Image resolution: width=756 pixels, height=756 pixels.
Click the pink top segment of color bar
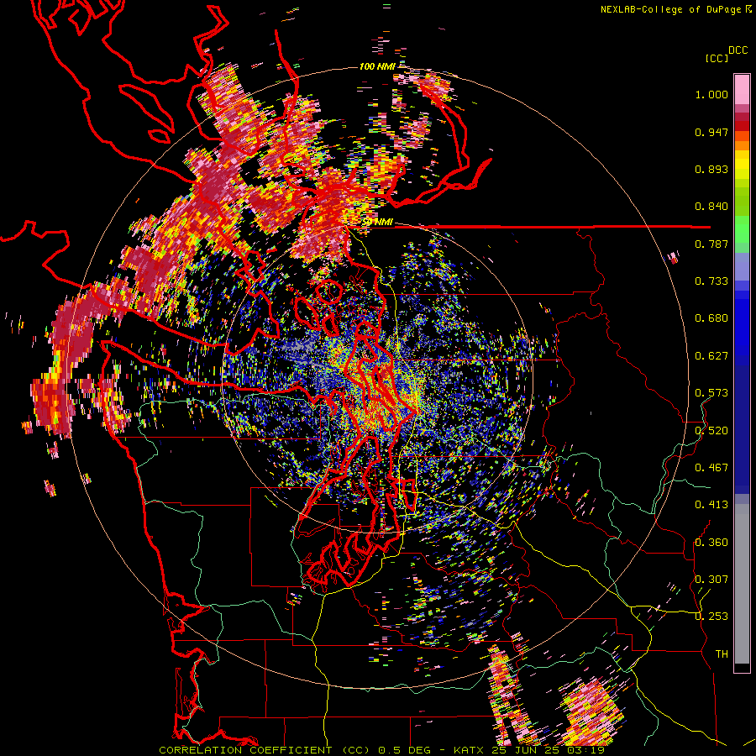point(742,89)
